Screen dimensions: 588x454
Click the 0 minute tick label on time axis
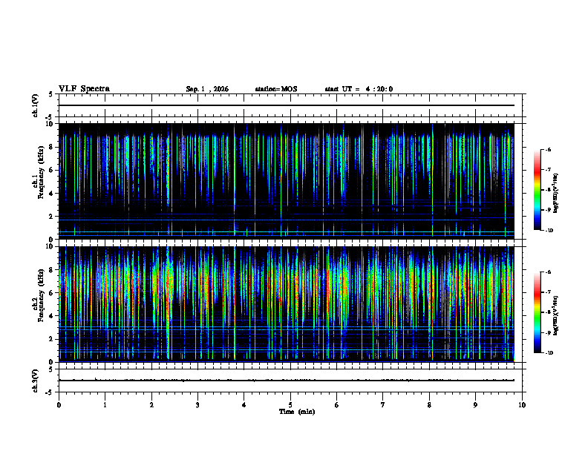coord(59,405)
